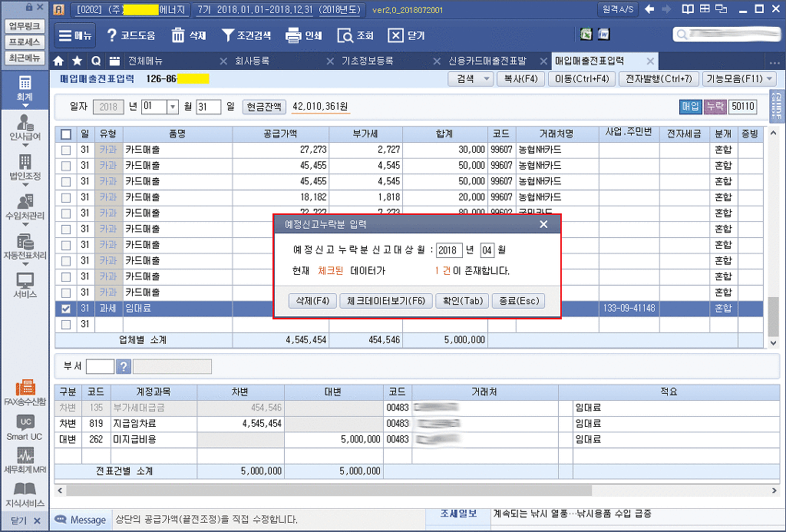The image size is (786, 532).
Task: Check the first 카드매출 row checkbox
Action: point(66,150)
